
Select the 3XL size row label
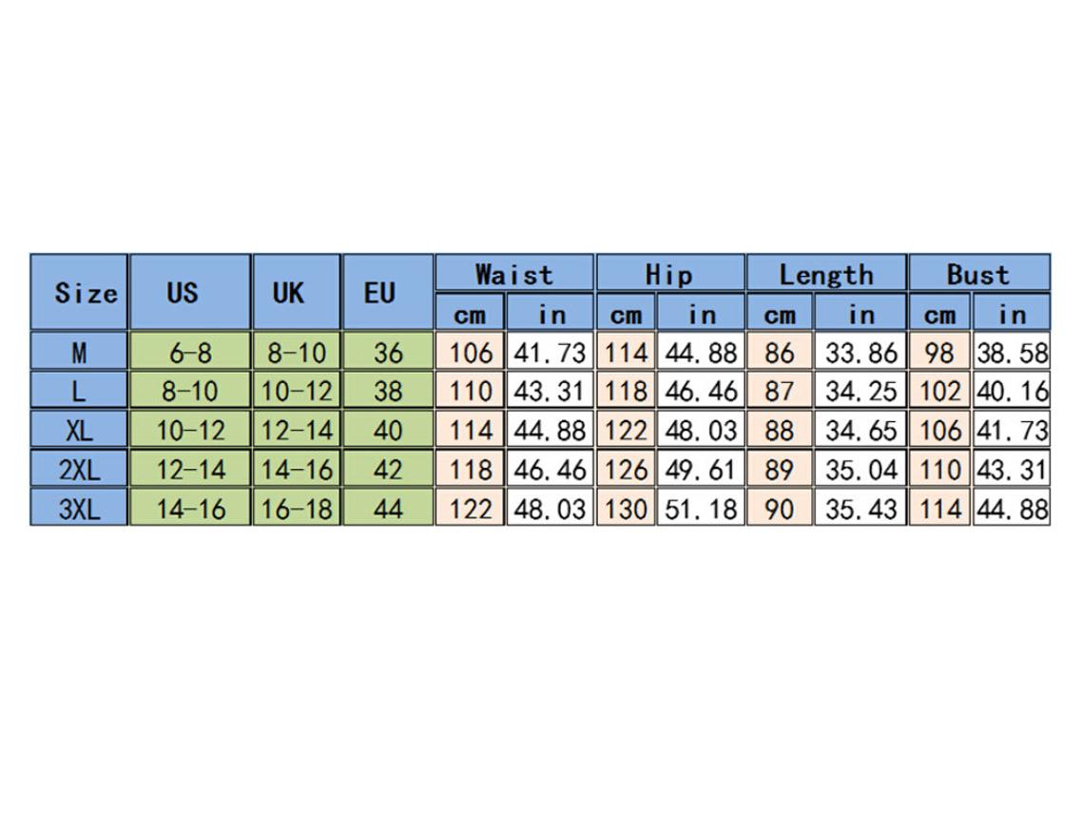[x=79, y=508]
